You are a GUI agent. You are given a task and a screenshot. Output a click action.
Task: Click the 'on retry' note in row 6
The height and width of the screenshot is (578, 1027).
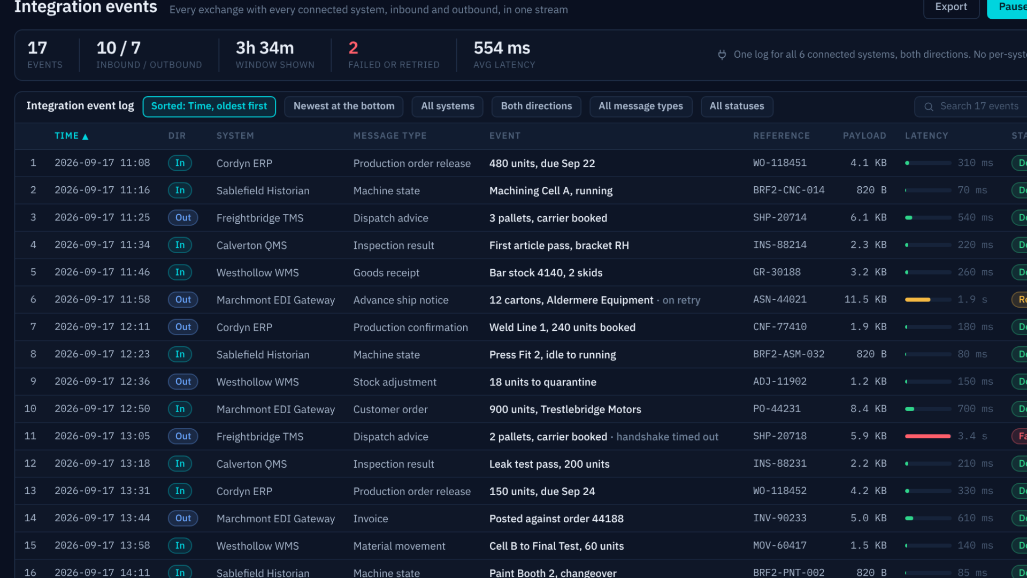tap(681, 300)
